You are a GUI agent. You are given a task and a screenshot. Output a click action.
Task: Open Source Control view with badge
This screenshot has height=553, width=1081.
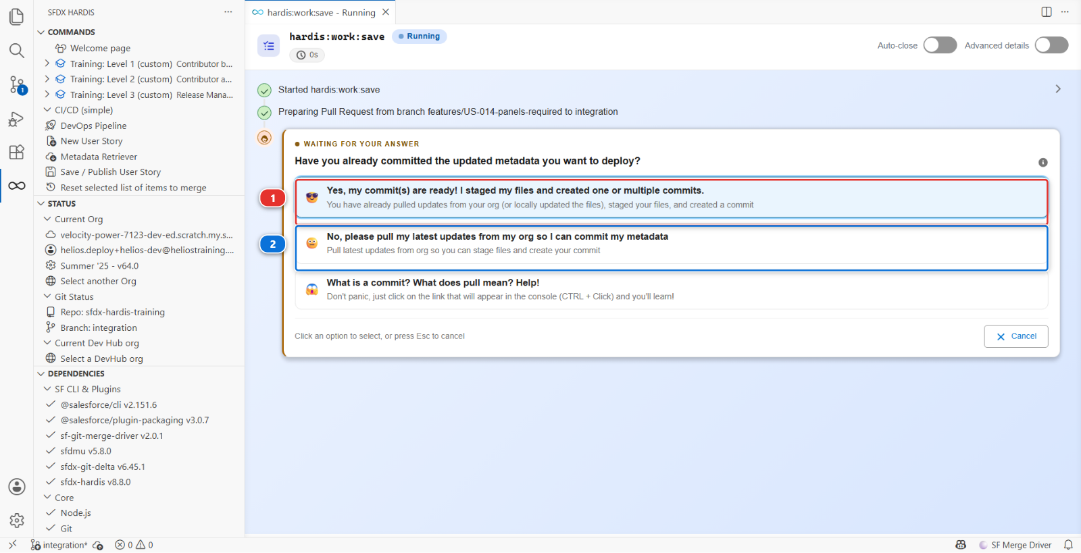(18, 85)
